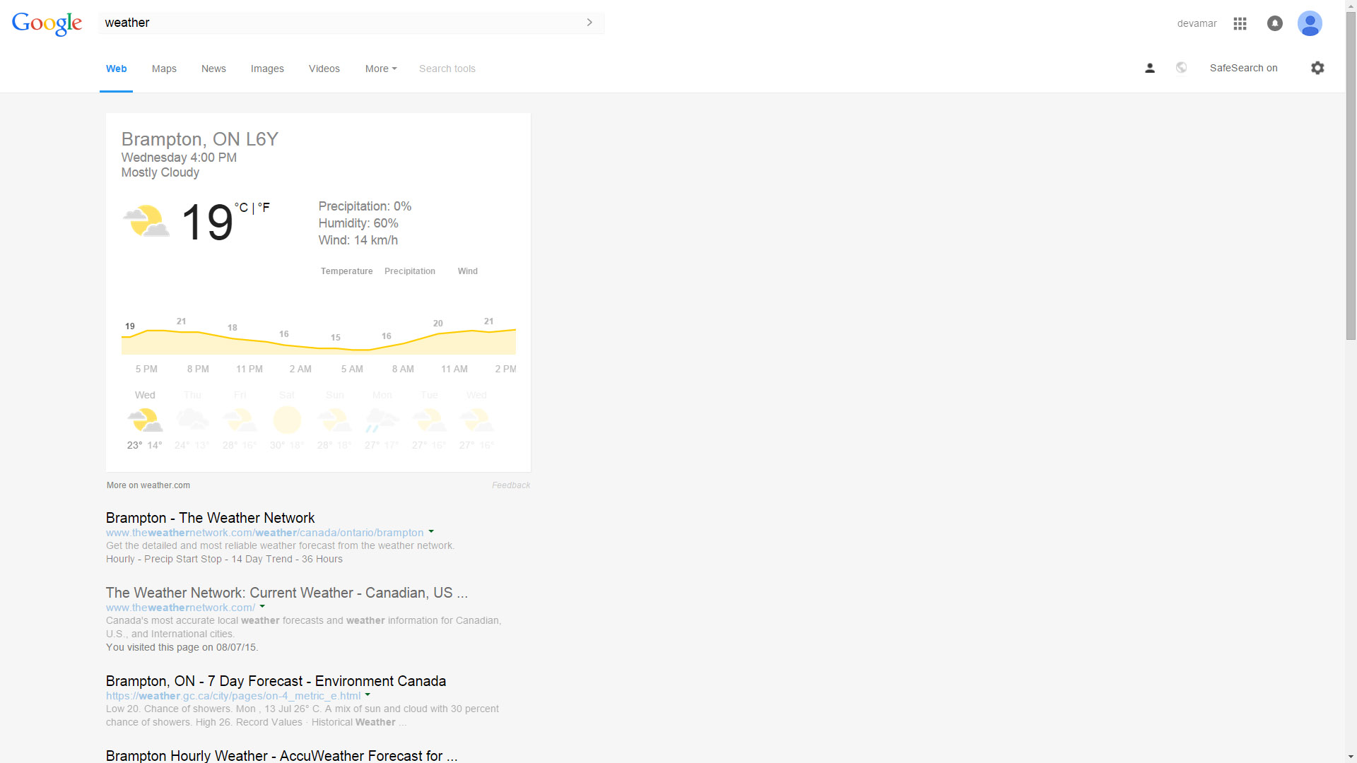Send Feedback on the weather card
Image resolution: width=1357 pixels, height=763 pixels.
point(511,485)
